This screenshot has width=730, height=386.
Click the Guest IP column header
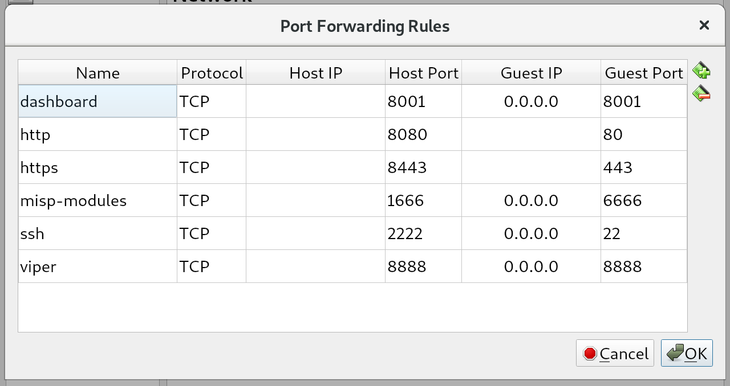click(531, 73)
